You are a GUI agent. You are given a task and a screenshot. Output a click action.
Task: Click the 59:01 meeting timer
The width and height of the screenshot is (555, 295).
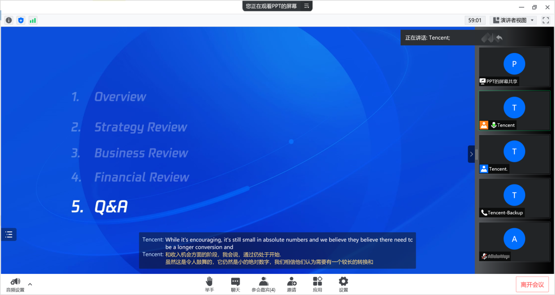[475, 21]
